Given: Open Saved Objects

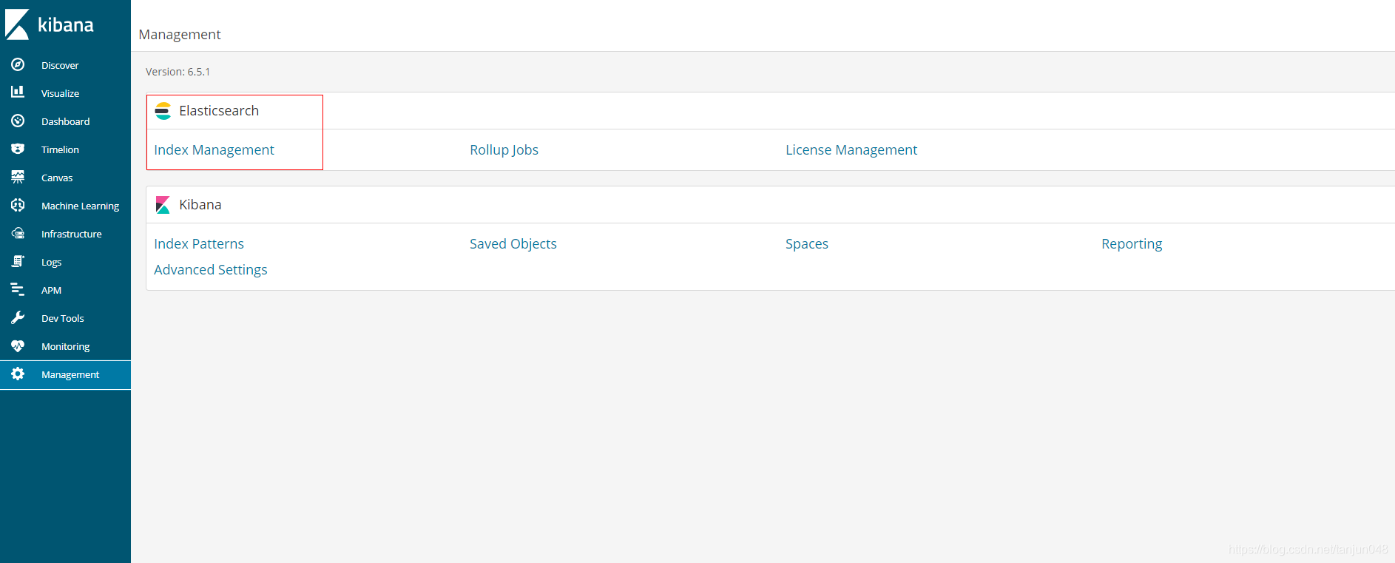Looking at the screenshot, I should tap(513, 244).
